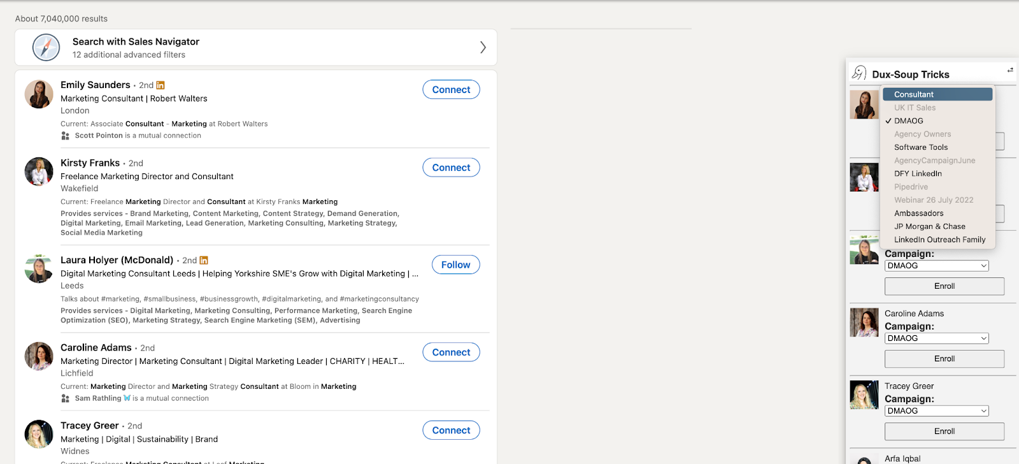The height and width of the screenshot is (464, 1019).
Task: Click the Dux-Soup panel swap arrows icon
Action: (x=1010, y=69)
